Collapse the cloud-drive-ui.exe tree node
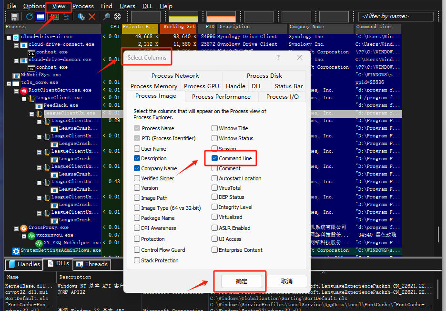446x311 pixels. coord(8,37)
